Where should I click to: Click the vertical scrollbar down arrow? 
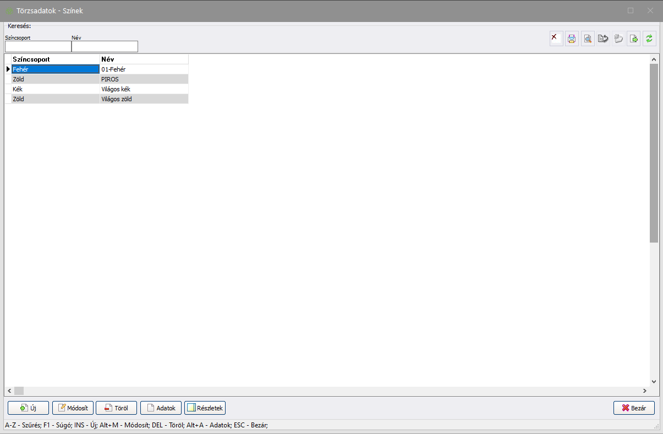(x=654, y=381)
